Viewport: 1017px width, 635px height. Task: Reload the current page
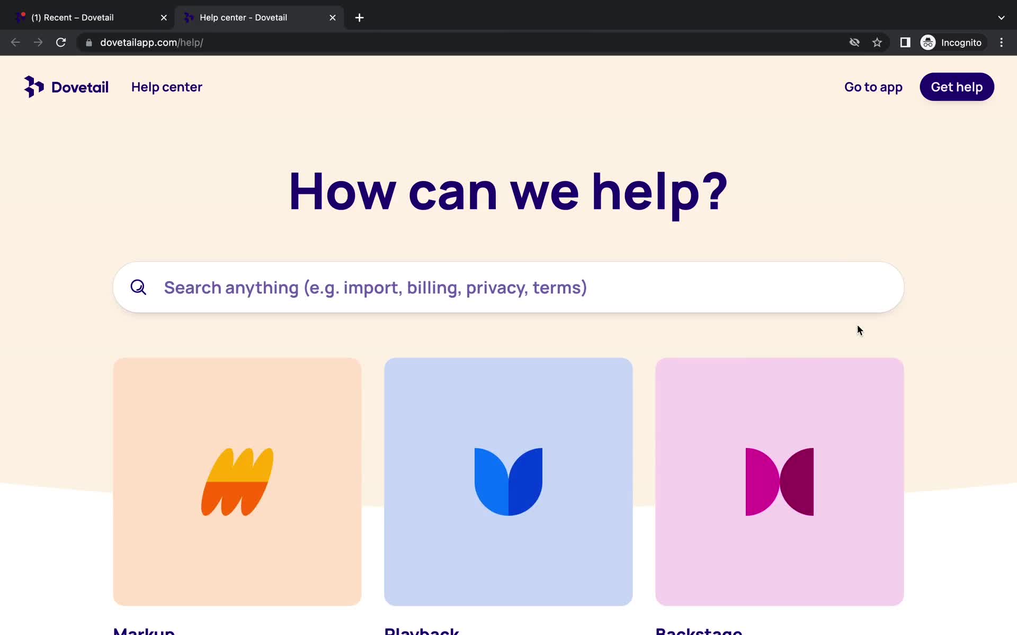pyautogui.click(x=61, y=42)
